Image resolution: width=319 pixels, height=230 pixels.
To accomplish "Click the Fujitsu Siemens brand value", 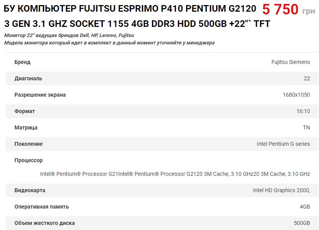I will pos(290,62).
